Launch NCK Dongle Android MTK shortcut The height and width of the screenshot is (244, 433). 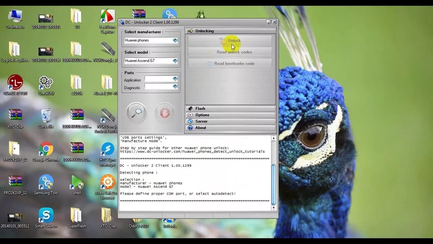108,121
